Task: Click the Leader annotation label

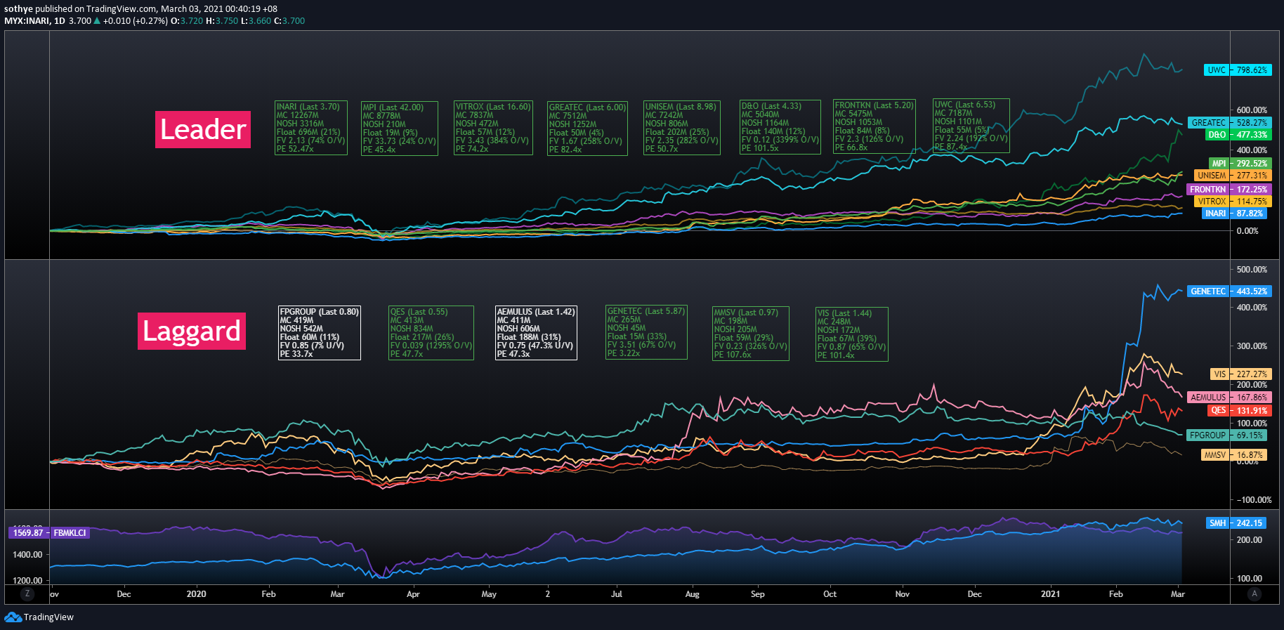Action: [x=203, y=129]
